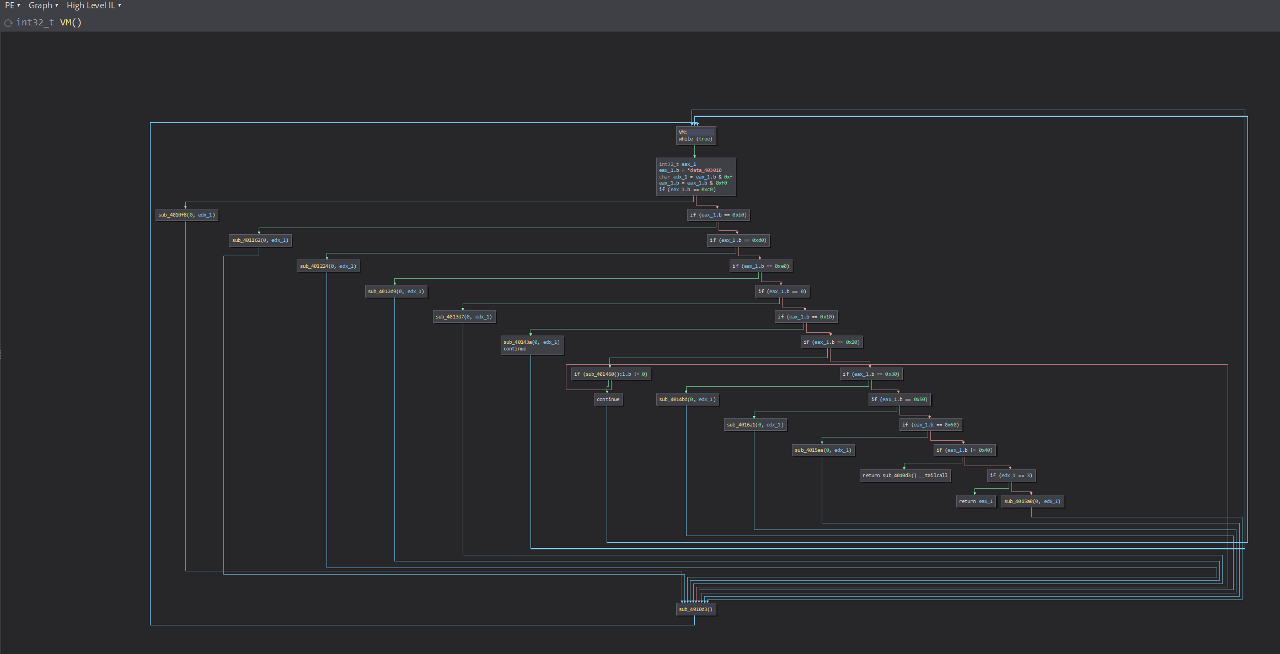Open the Graph layout dropdown

pyautogui.click(x=41, y=6)
